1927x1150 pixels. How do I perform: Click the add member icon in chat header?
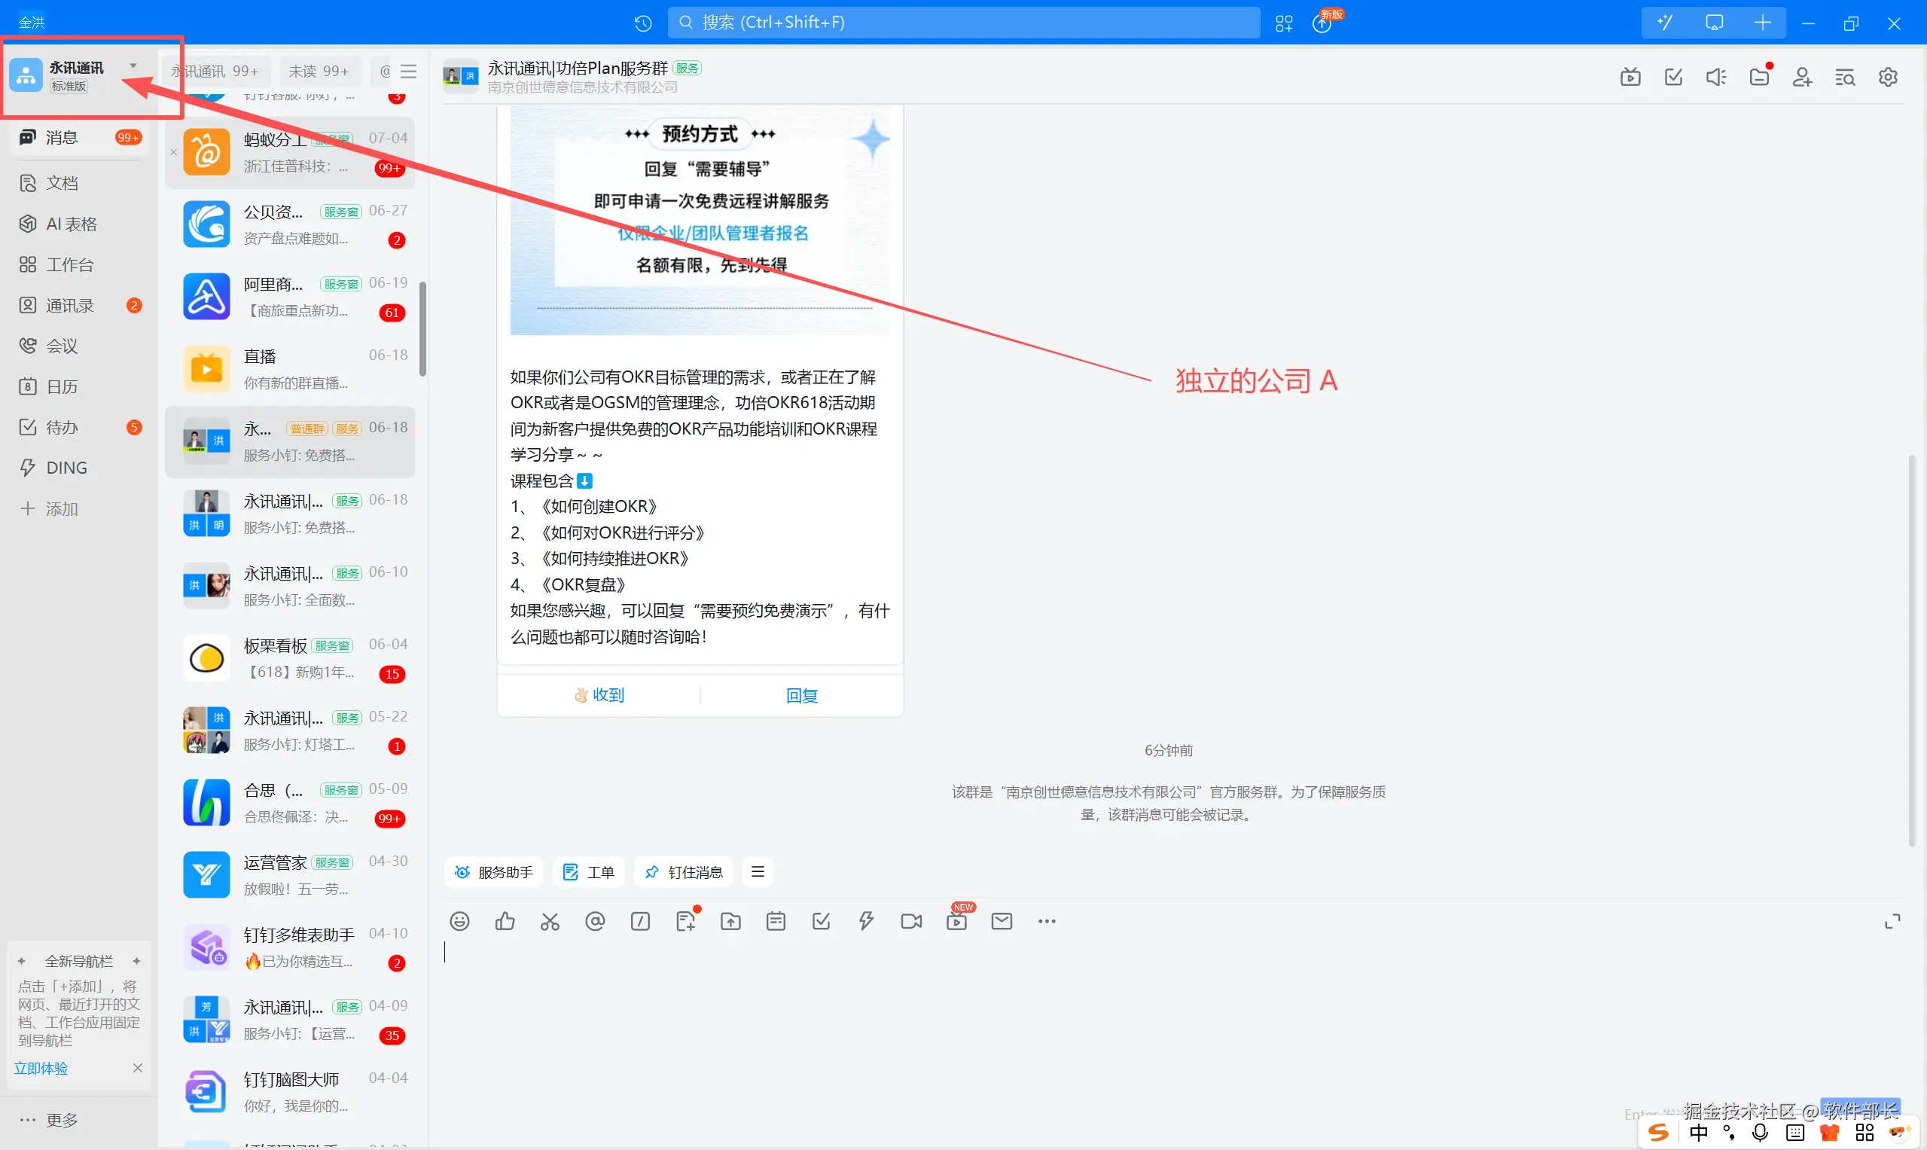pyautogui.click(x=1801, y=77)
